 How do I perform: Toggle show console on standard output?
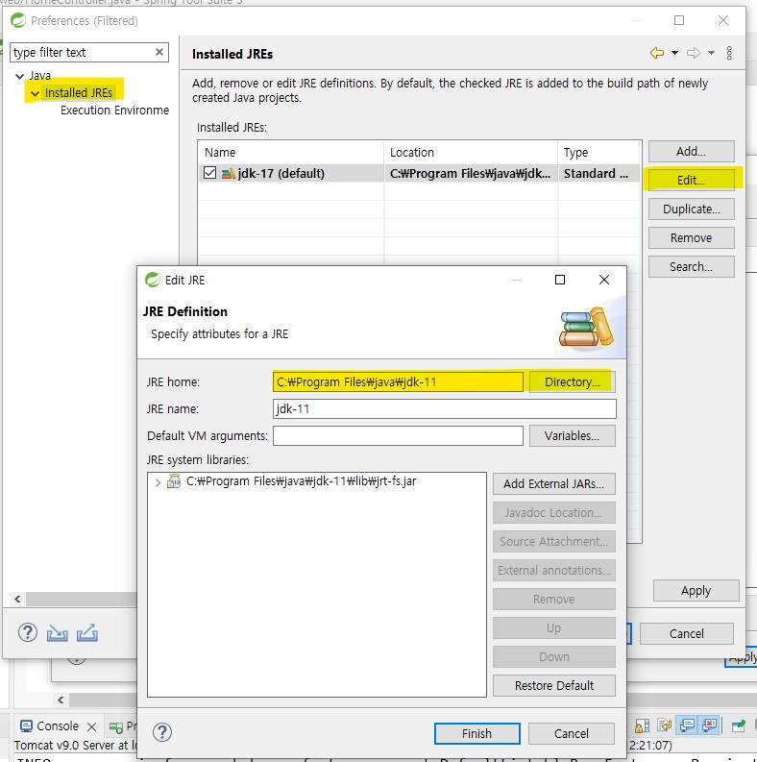[687, 725]
